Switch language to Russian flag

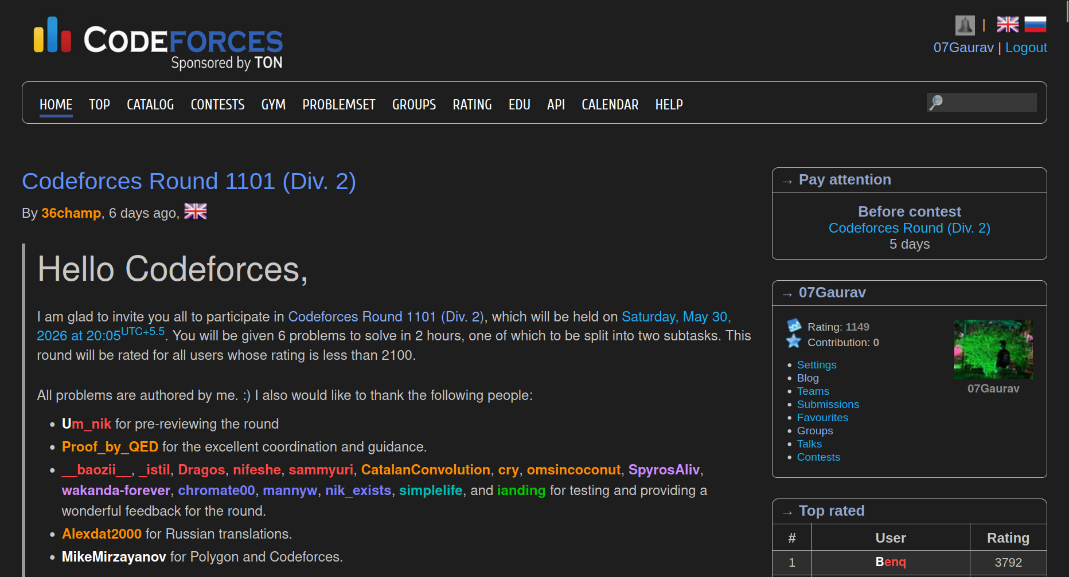(1035, 25)
